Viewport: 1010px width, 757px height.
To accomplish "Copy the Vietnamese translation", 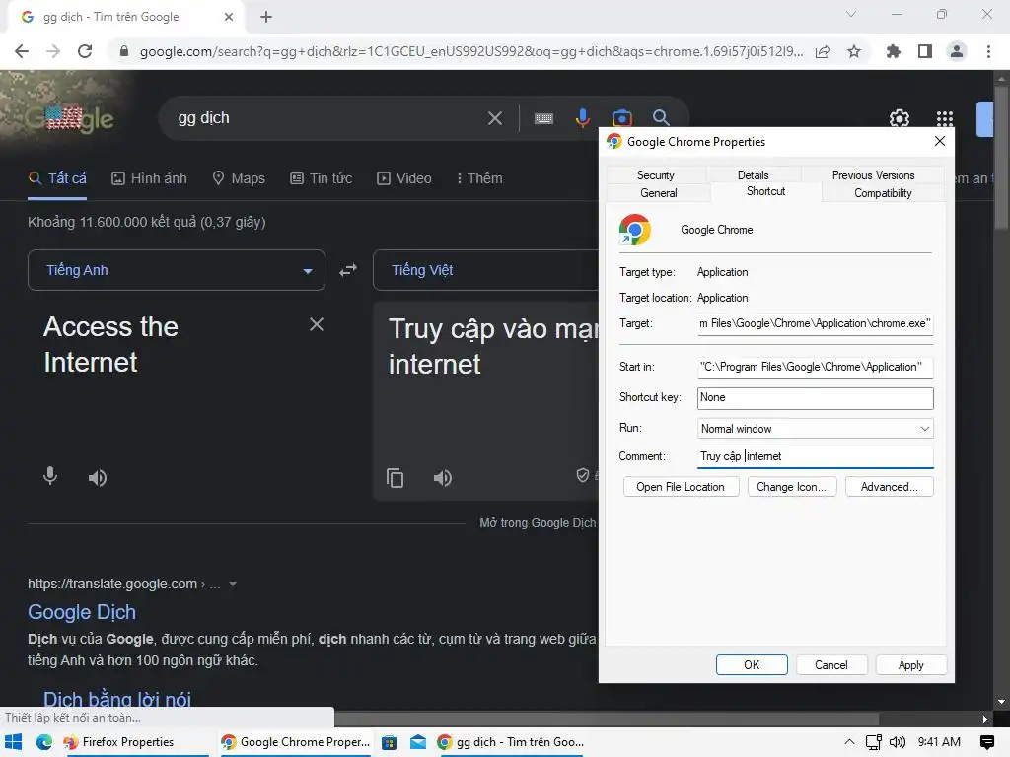I will [x=395, y=478].
